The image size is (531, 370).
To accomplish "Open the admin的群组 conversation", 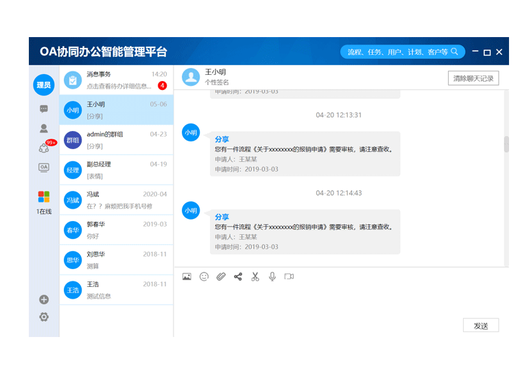I will [x=117, y=140].
